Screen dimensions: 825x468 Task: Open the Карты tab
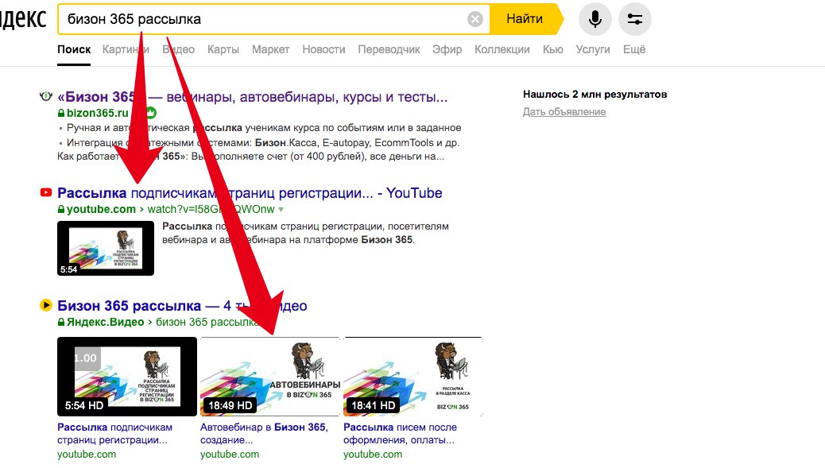223,49
